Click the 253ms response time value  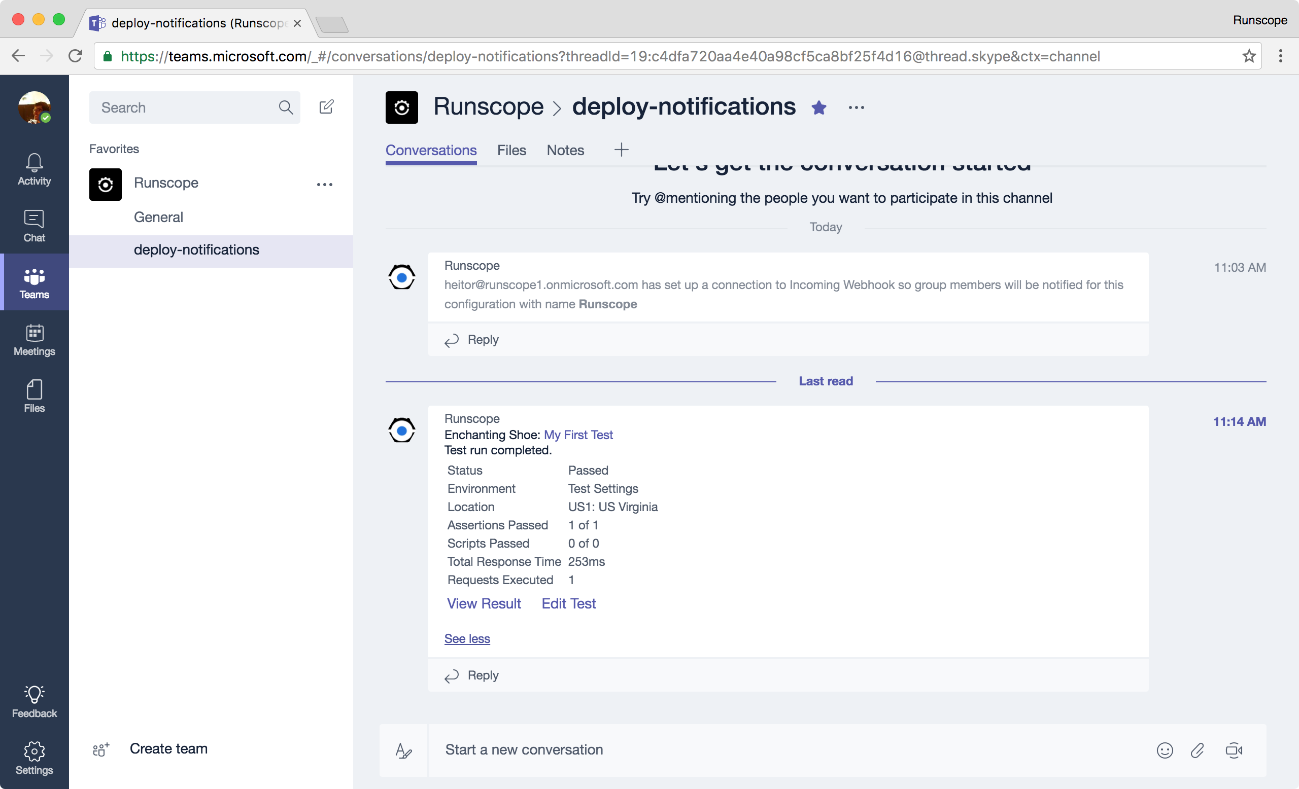click(x=586, y=561)
